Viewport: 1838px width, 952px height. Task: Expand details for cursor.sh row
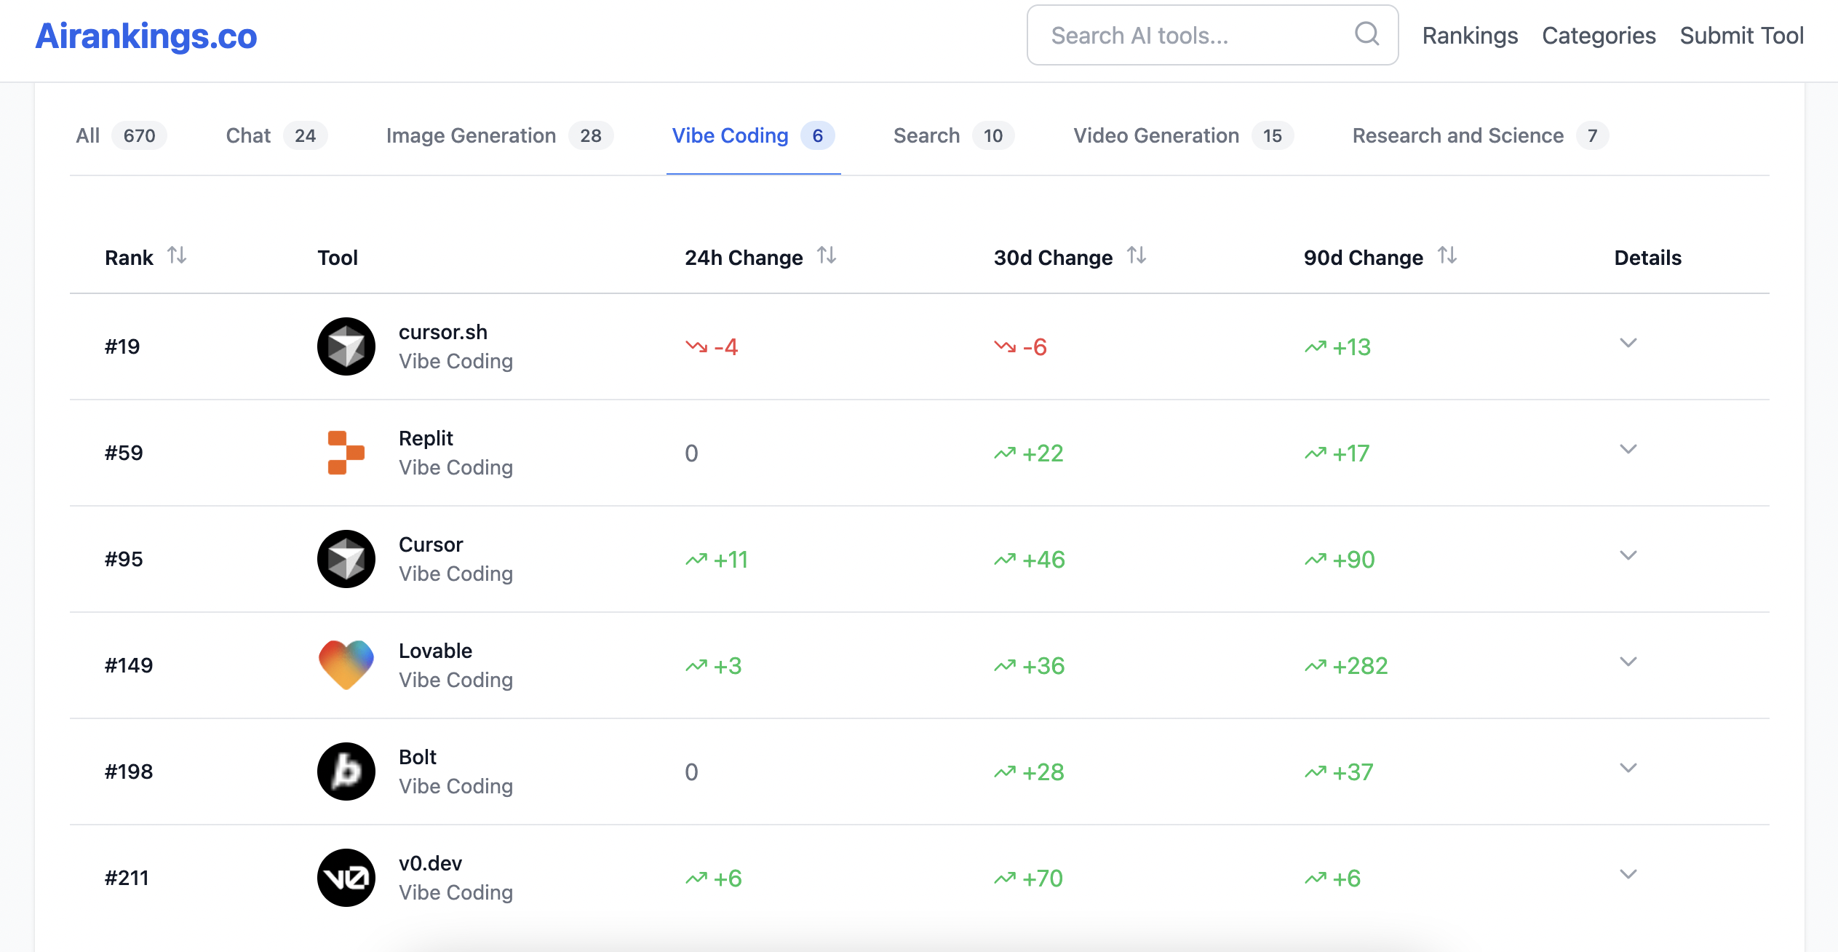(1628, 343)
